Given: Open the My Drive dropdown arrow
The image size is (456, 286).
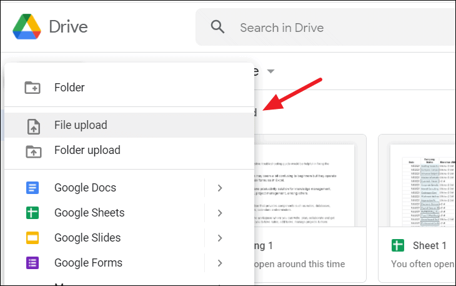Looking at the screenshot, I should coord(270,71).
